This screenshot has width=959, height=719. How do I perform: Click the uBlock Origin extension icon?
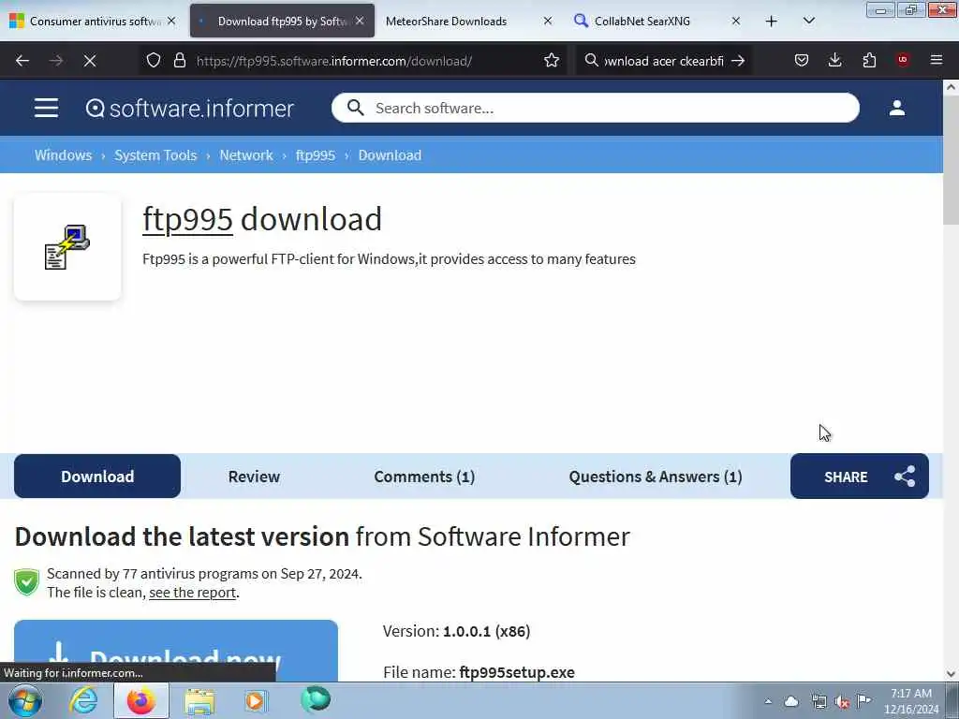point(903,61)
